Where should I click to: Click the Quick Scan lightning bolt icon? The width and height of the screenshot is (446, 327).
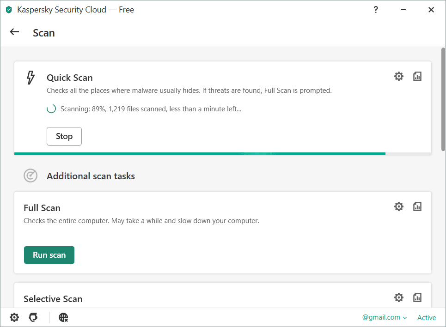pyautogui.click(x=31, y=78)
